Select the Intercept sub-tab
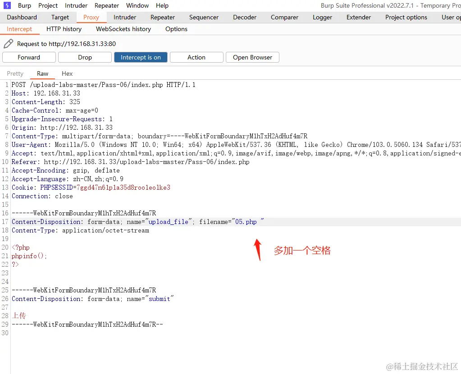Viewport: 461px width, 374px height. pos(19,29)
